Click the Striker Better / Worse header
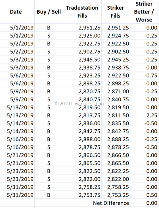The width and height of the screenshot is (159, 208). click(x=144, y=12)
